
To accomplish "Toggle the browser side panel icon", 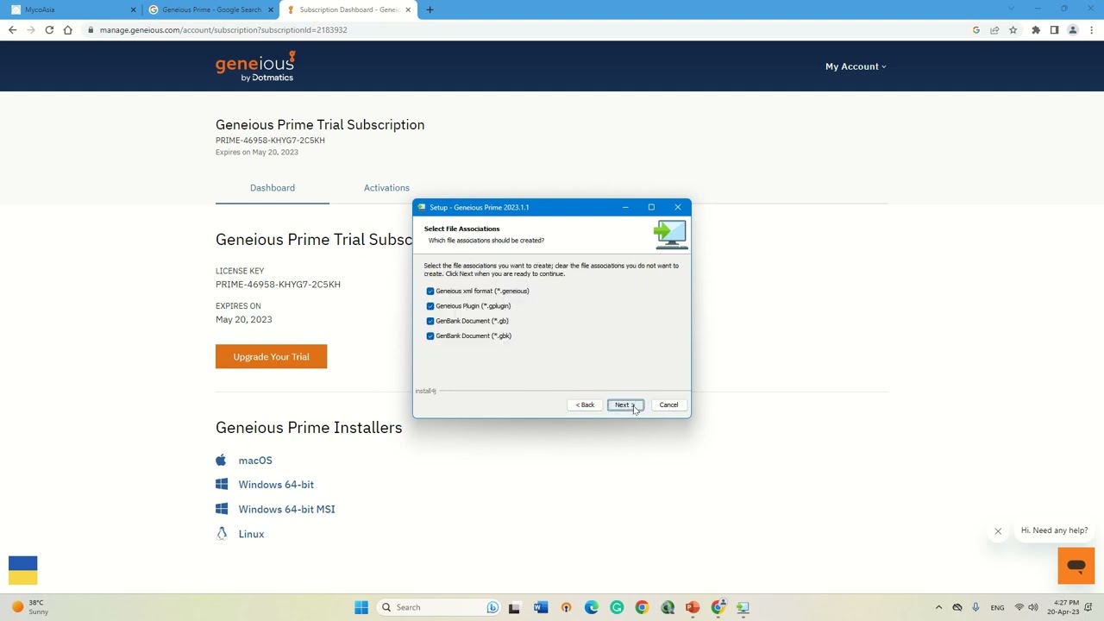I will coord(1054,30).
